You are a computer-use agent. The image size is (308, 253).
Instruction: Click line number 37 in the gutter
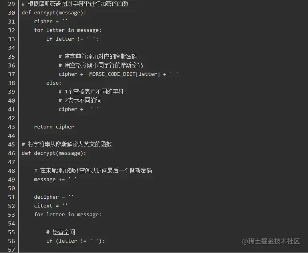click(x=12, y=74)
